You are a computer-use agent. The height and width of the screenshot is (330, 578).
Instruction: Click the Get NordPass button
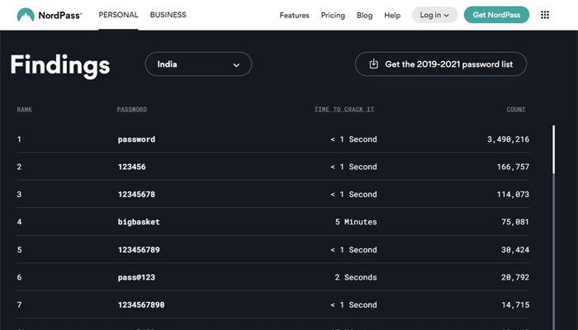(x=496, y=15)
